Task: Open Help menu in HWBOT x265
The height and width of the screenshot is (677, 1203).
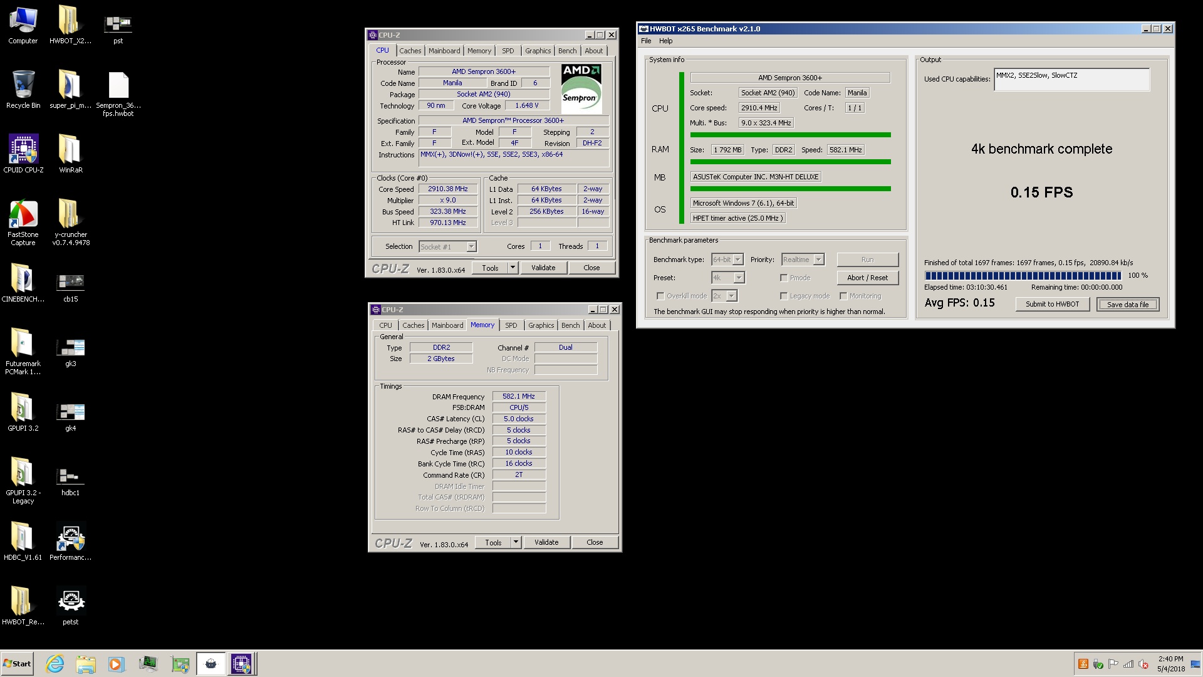Action: pos(666,41)
